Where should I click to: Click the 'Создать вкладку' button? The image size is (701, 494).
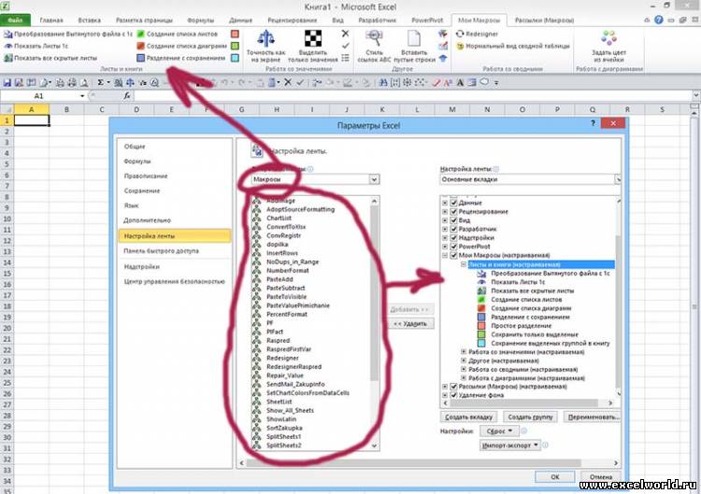[468, 417]
